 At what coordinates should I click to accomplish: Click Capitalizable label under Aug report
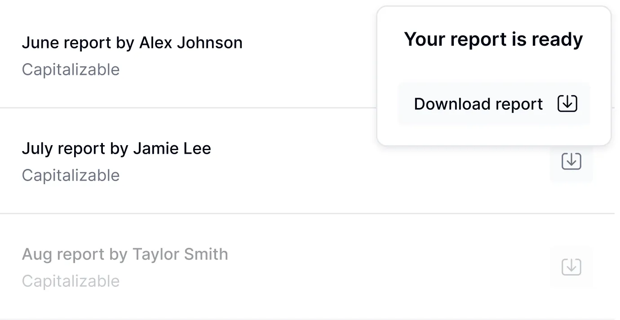point(71,281)
